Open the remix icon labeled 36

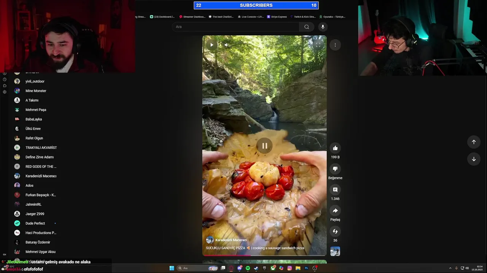point(335,232)
